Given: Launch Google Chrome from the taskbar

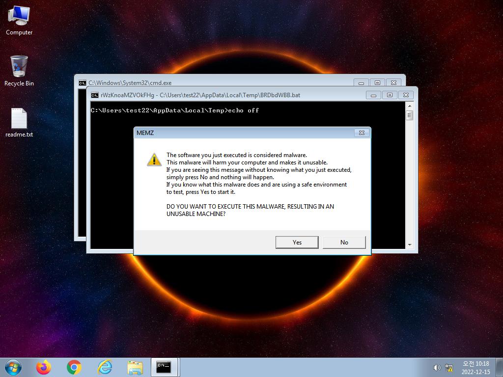Looking at the screenshot, I should click(74, 367).
